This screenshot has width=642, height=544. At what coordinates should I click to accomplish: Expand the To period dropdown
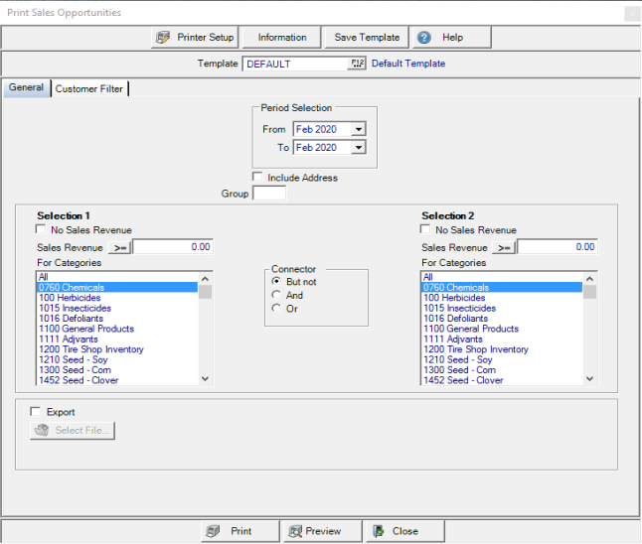359,148
